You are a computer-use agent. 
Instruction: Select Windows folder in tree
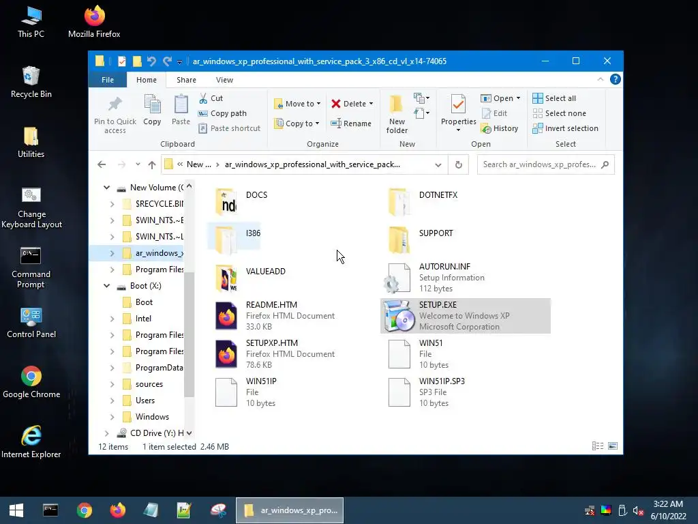click(x=147, y=417)
